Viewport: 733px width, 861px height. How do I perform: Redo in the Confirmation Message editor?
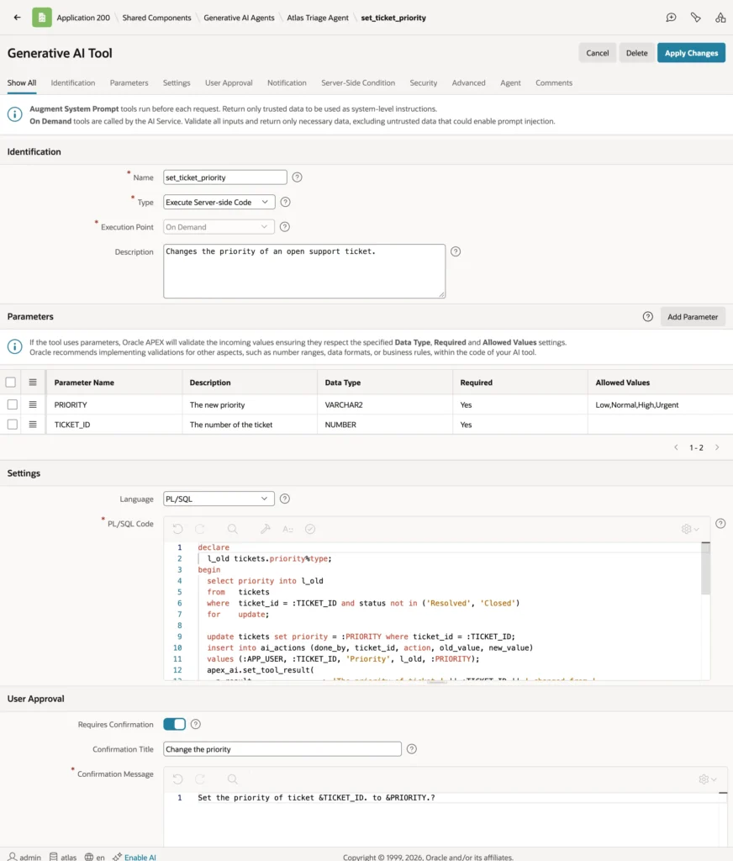[200, 779]
